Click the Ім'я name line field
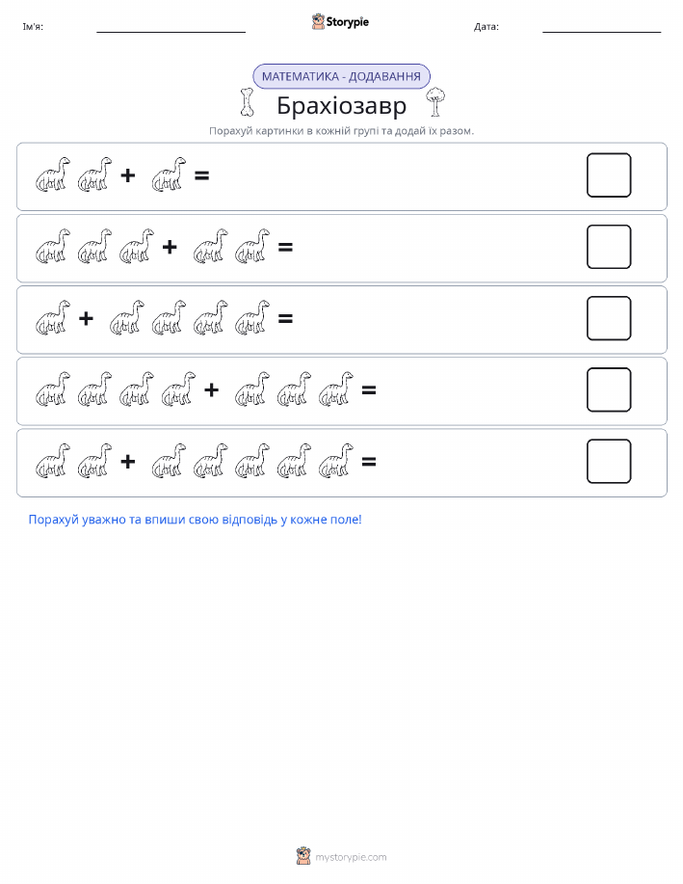 (x=171, y=27)
